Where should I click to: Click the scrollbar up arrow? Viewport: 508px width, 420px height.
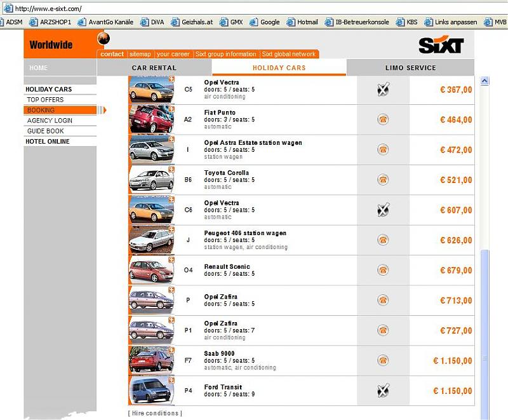[485, 81]
